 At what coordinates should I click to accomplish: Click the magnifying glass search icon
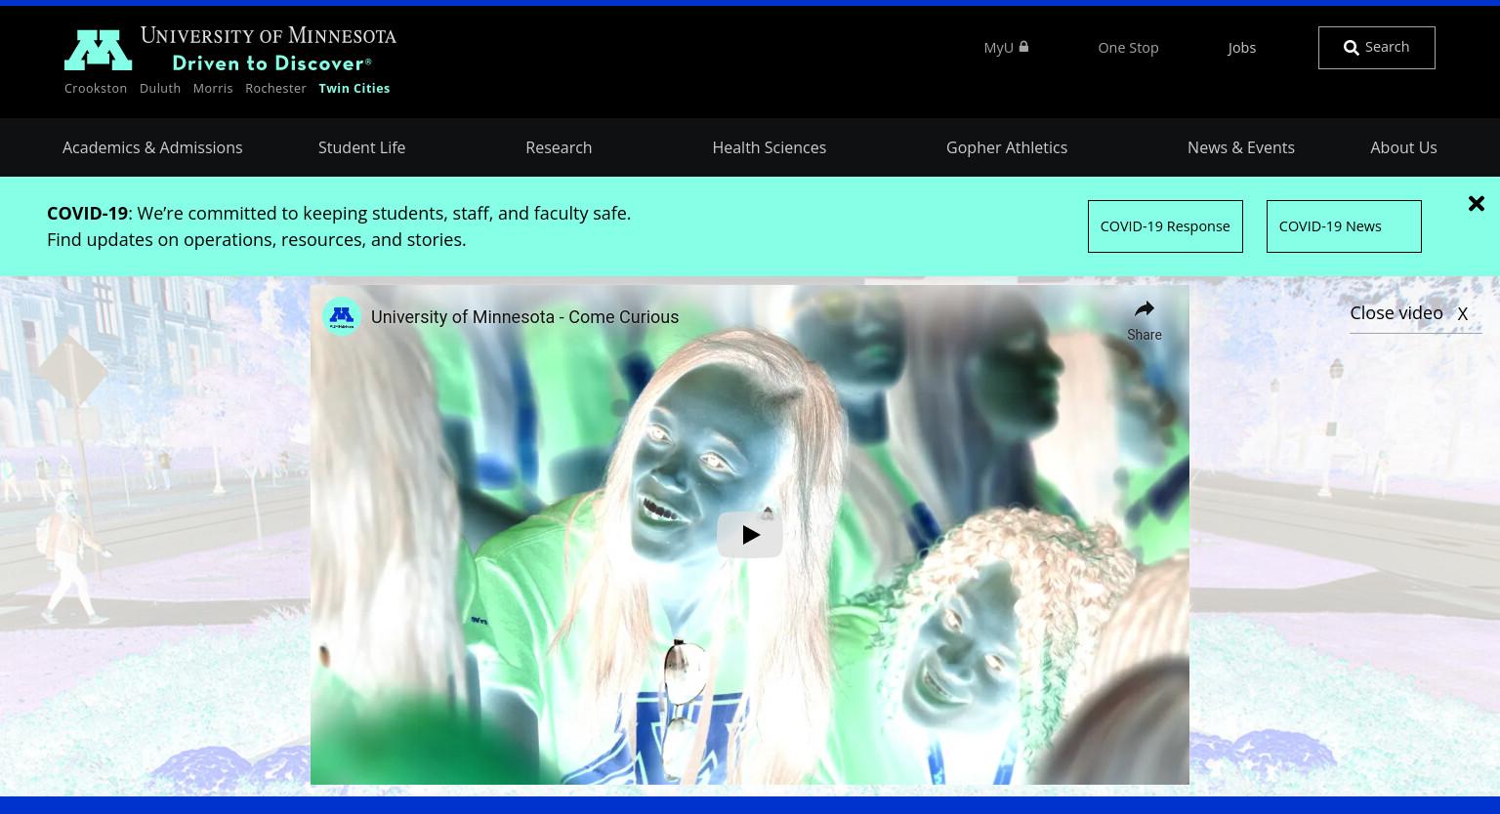click(x=1352, y=48)
